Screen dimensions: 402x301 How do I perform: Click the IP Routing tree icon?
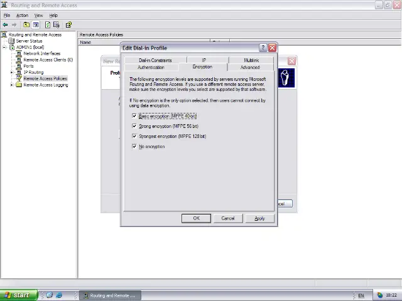tap(19, 73)
